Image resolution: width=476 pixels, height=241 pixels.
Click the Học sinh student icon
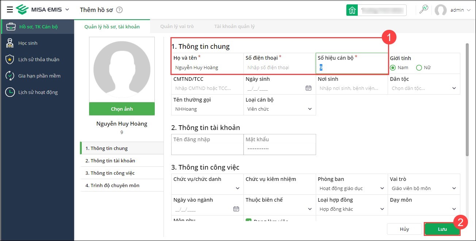pyautogui.click(x=10, y=43)
